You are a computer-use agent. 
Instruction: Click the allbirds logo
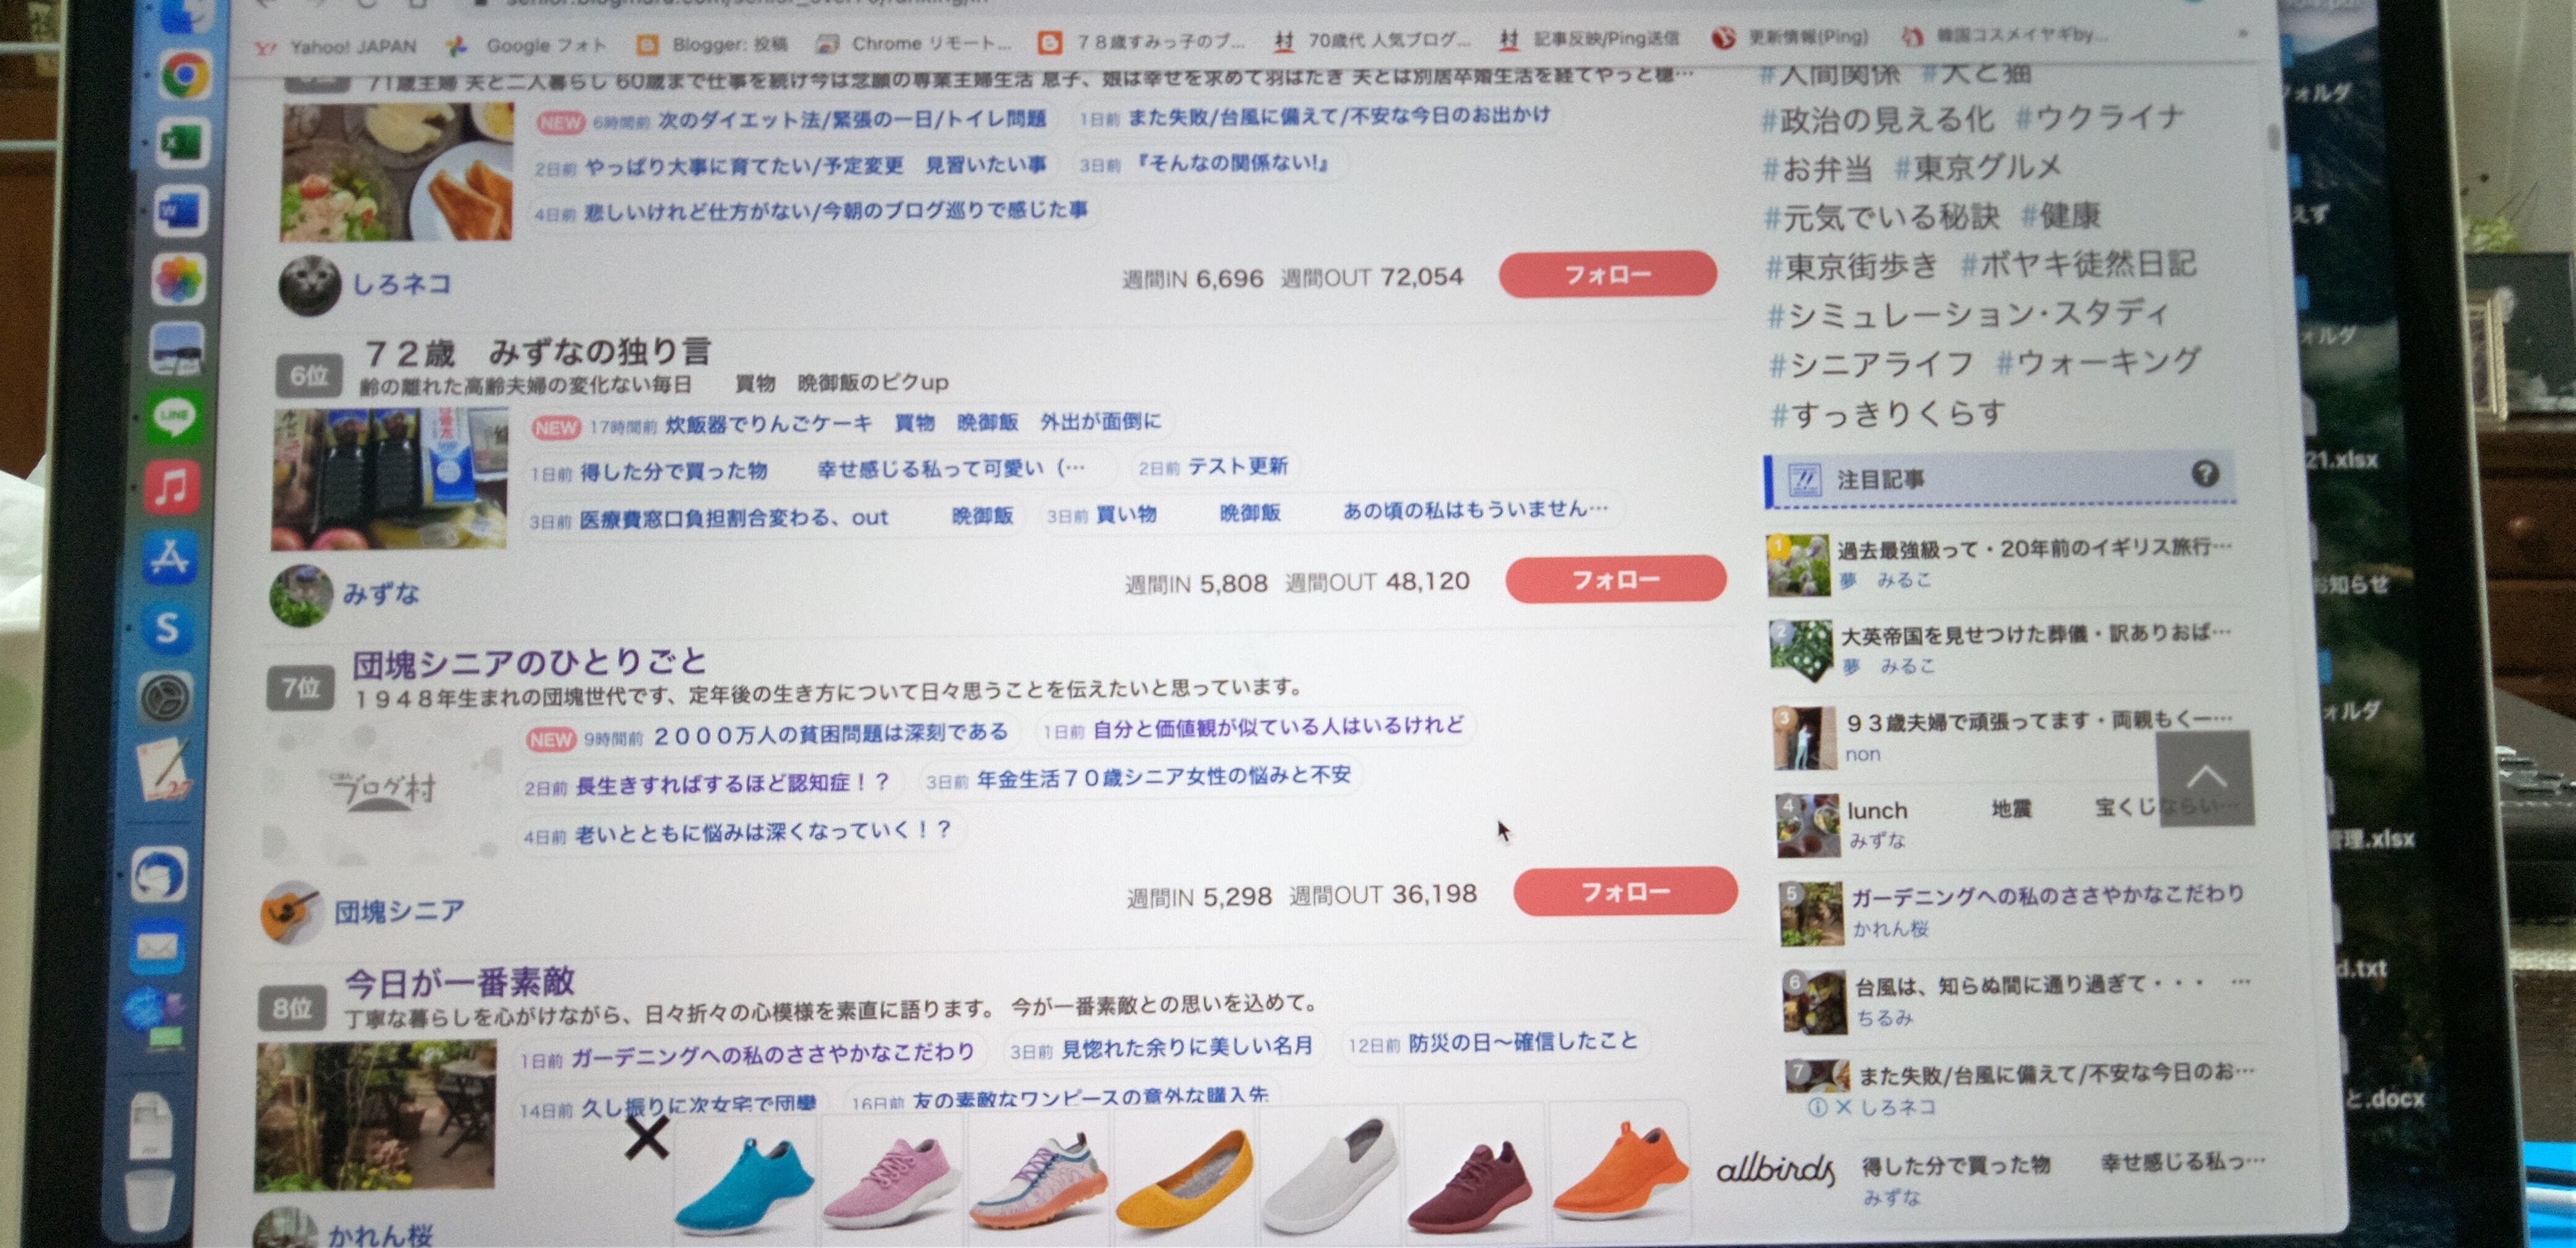tap(1775, 1168)
